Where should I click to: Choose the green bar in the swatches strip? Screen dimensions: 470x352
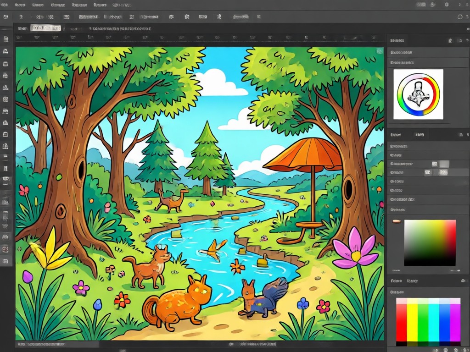[x=423, y=322]
